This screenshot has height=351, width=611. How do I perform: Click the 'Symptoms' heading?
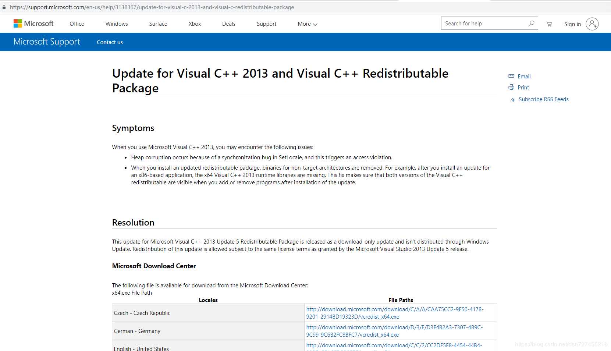point(133,128)
